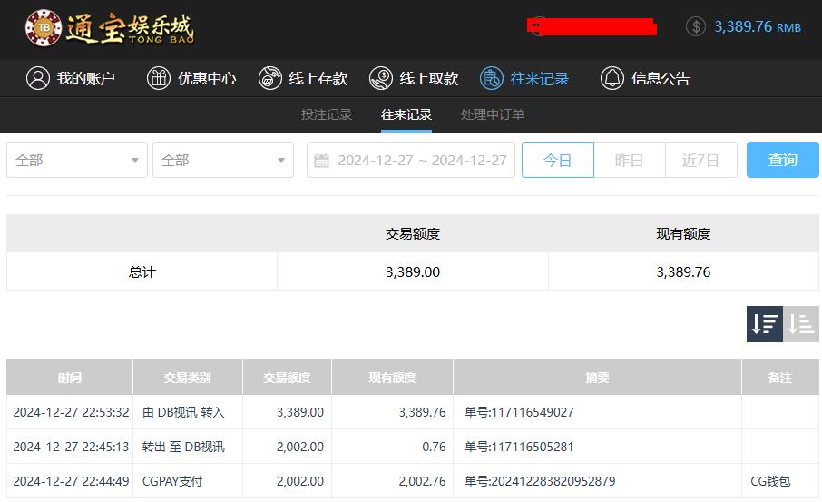This screenshot has width=822, height=502.
Task: Switch to 往来记录 sub tab
Action: 406,114
